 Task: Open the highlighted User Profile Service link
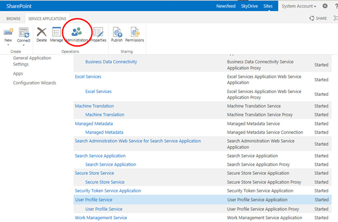click(94, 199)
